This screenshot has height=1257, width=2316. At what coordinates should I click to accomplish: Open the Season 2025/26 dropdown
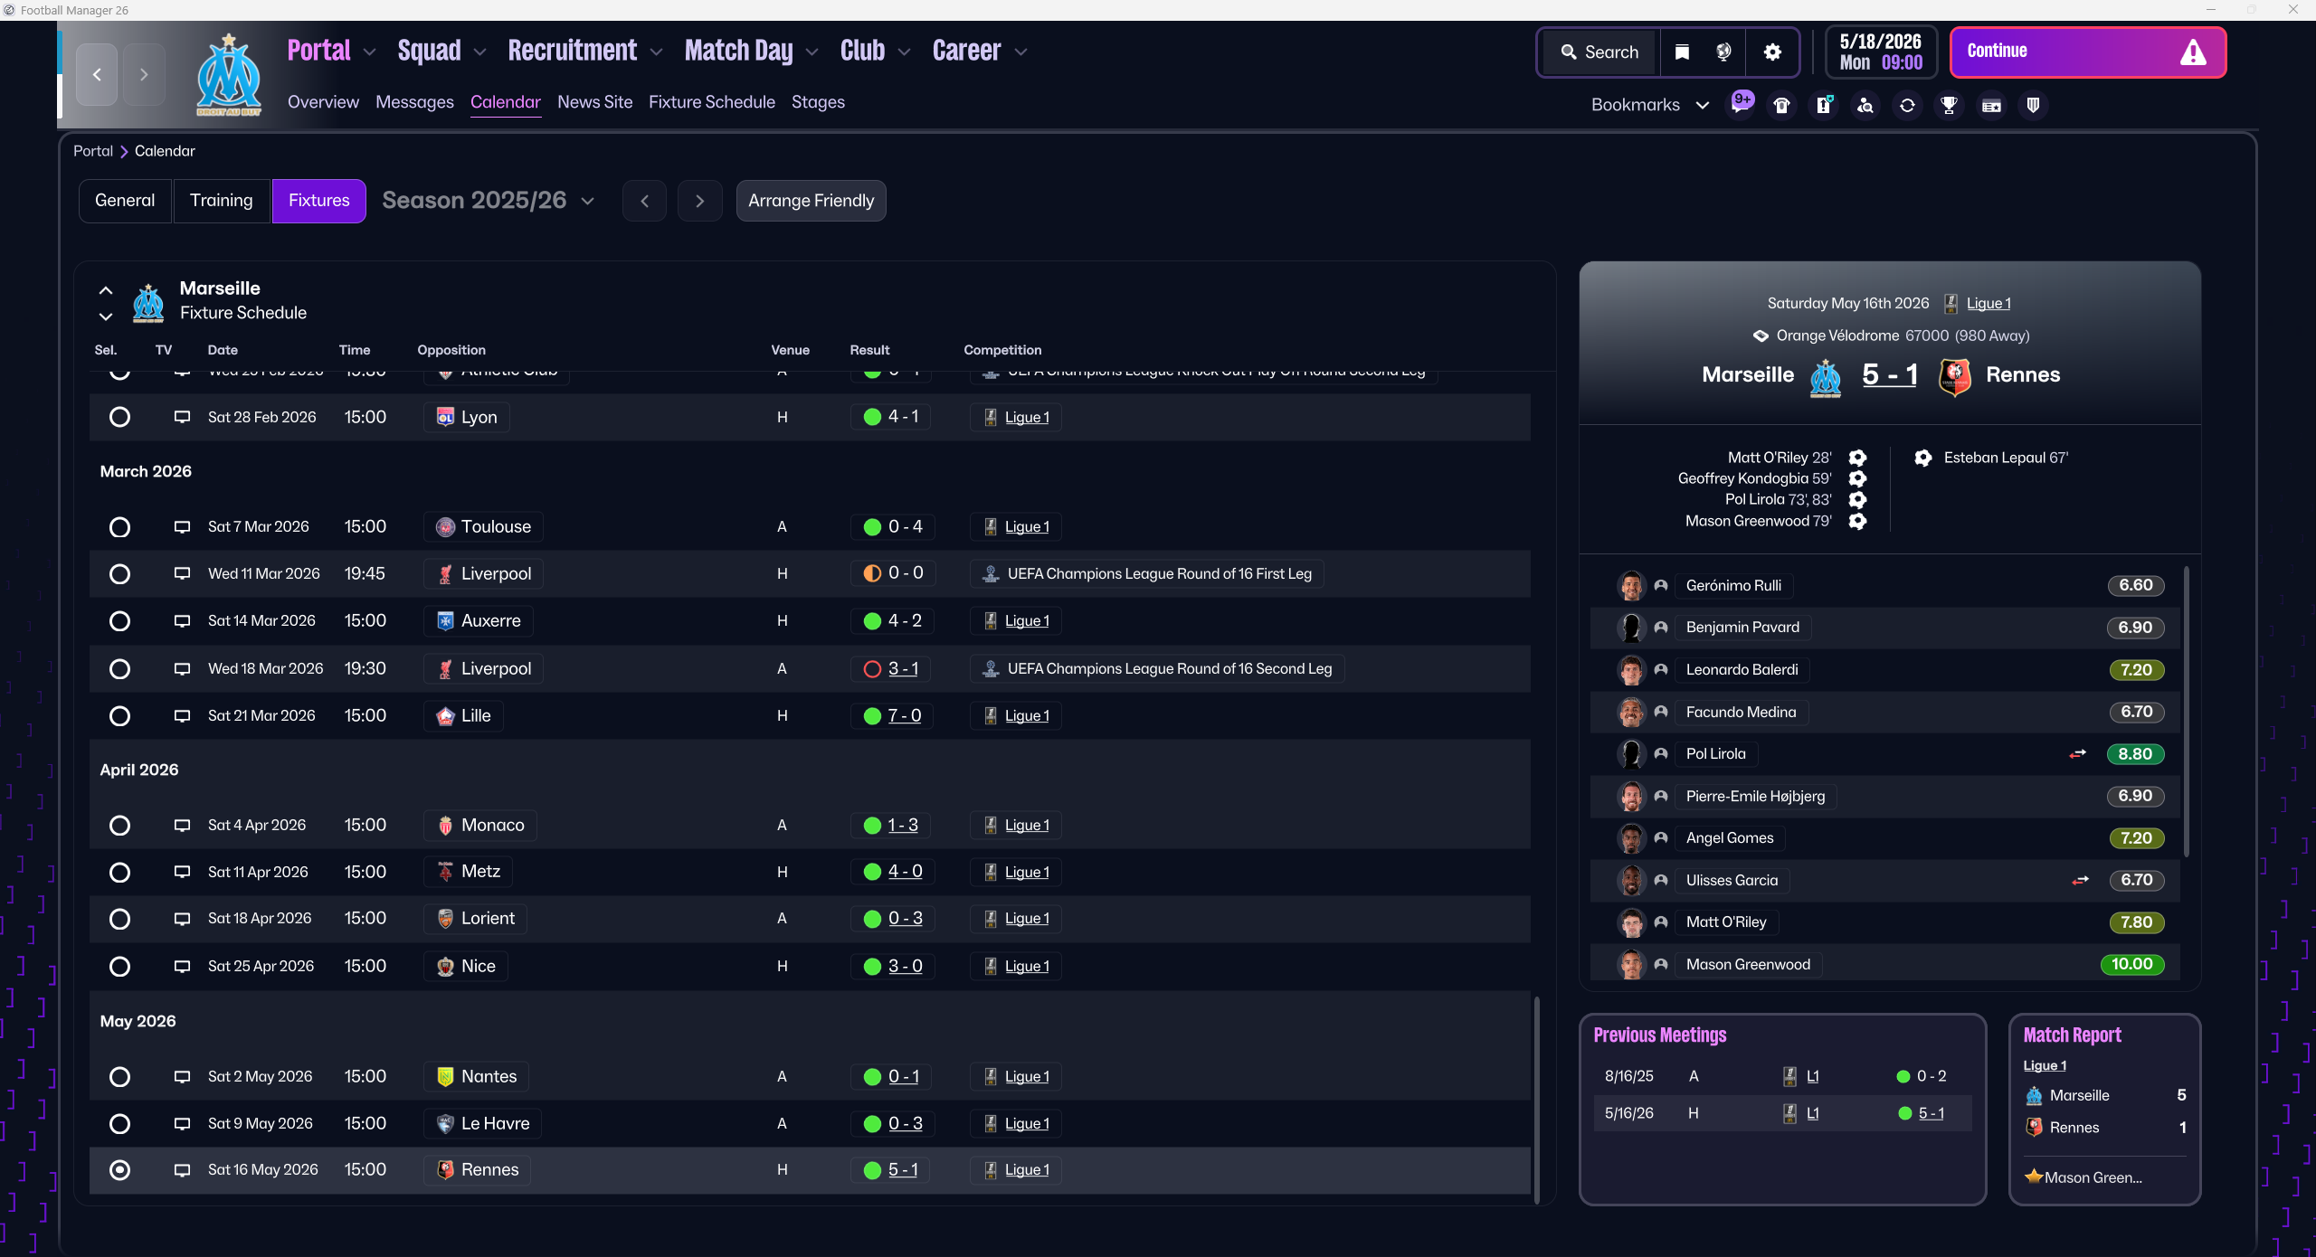[x=488, y=201]
